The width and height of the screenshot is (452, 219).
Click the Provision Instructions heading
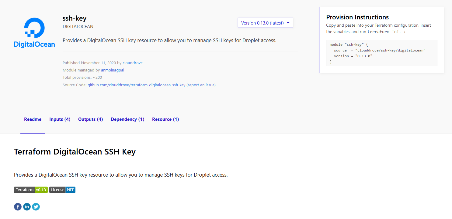tap(357, 17)
